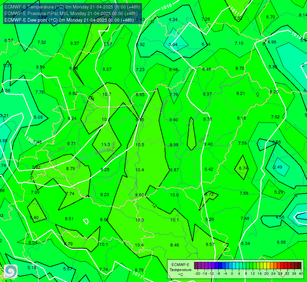The width and height of the screenshot is (307, 282).
Task: Click the dew point value 5.09
Action: (x=38, y=118)
